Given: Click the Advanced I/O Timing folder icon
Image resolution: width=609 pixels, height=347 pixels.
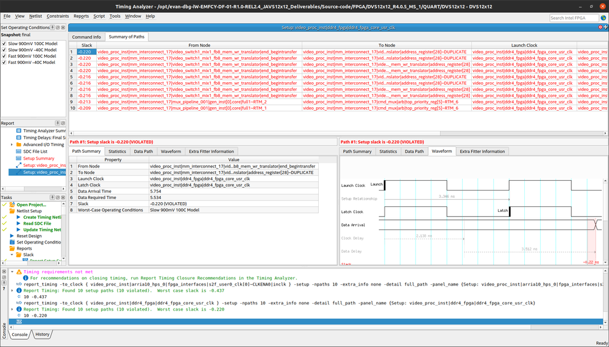Looking at the screenshot, I should [19, 145].
